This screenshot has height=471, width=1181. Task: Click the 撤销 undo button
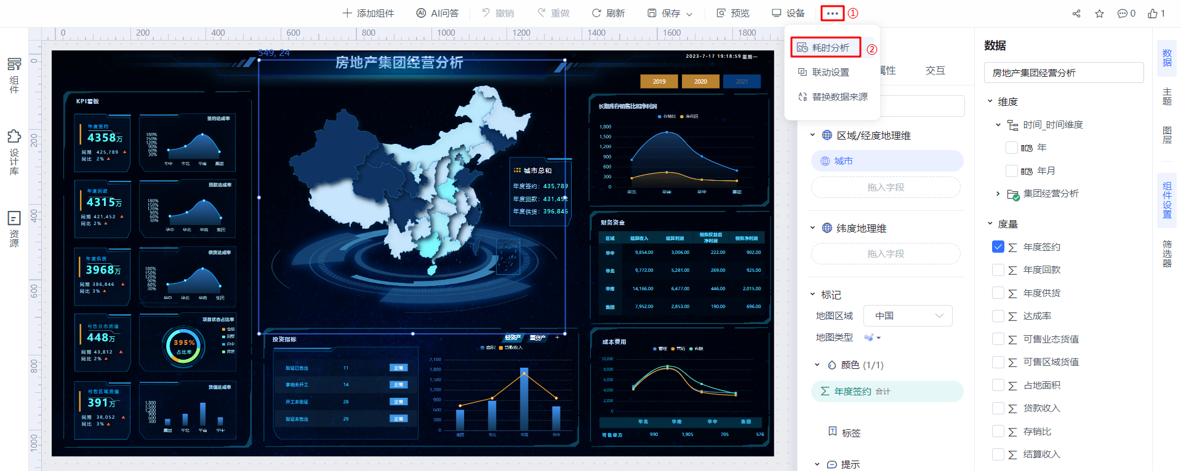tap(498, 13)
